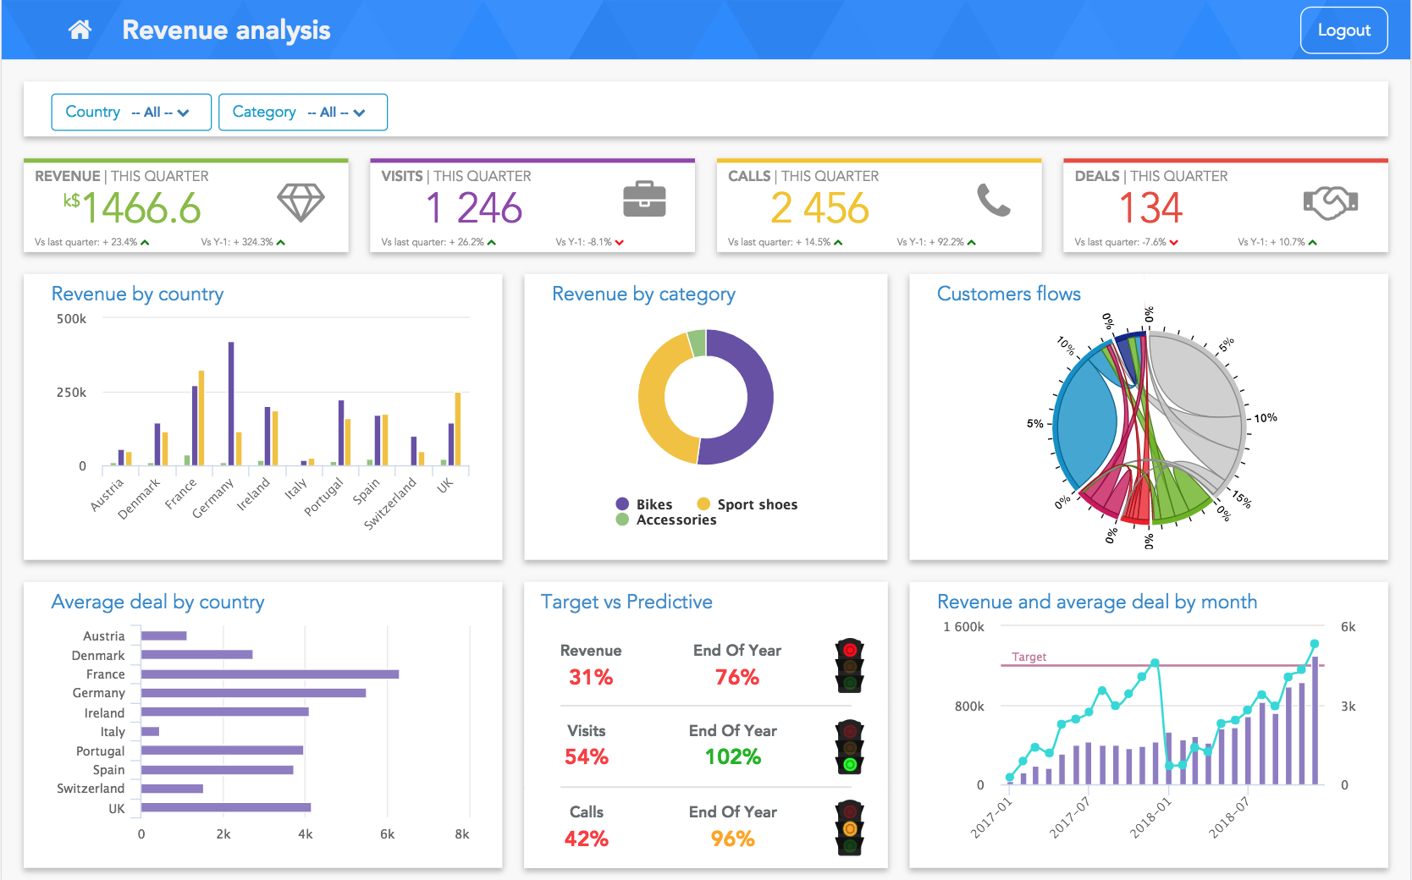1412x880 pixels.
Task: Click the tall purple Germany bar
Action: tap(231, 404)
